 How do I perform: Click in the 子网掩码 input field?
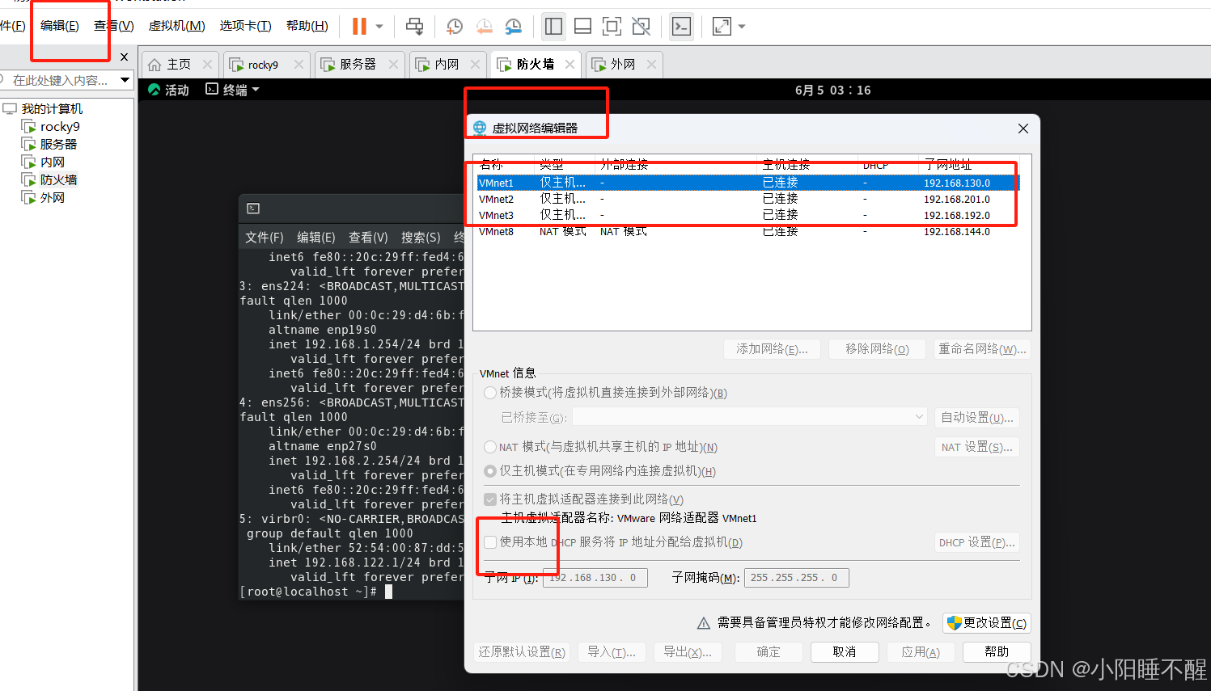tap(796, 578)
